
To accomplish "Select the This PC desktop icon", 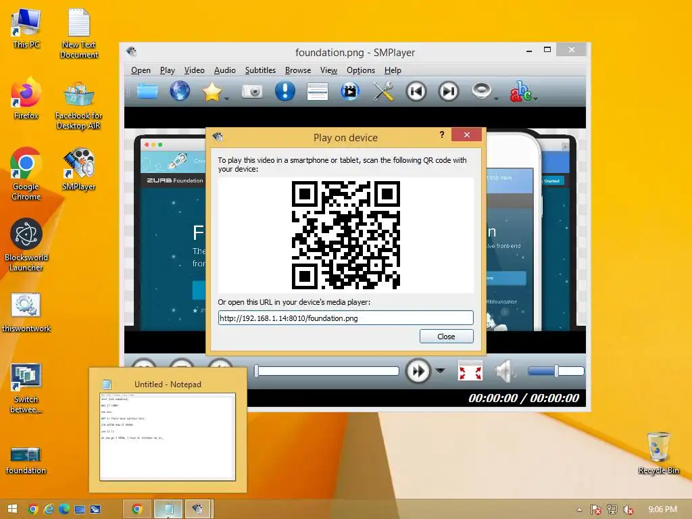I will (26, 28).
